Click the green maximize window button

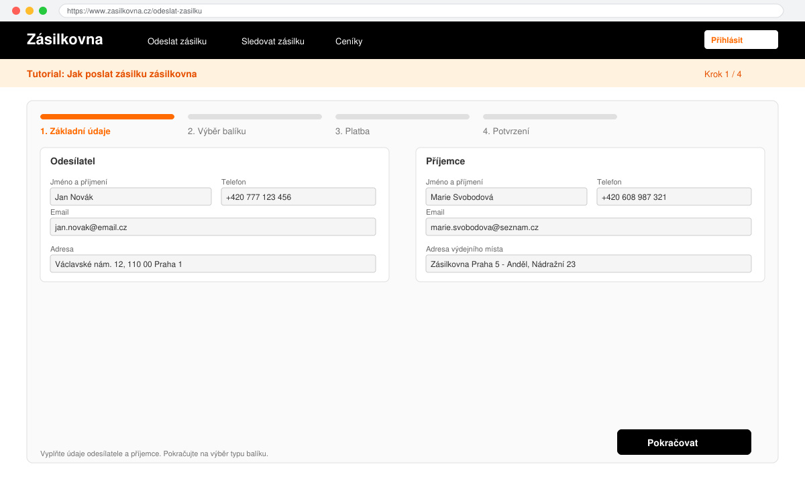pyautogui.click(x=43, y=11)
